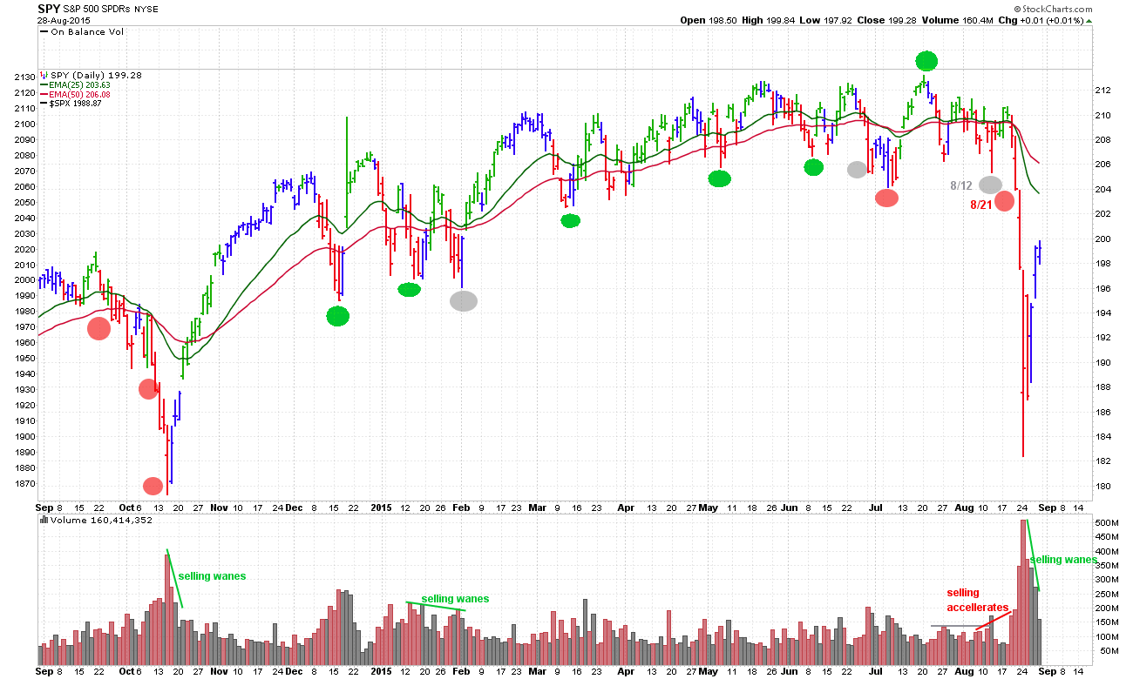
Task: Click the Chg +0.01 (+0.01%) value
Action: (x=1044, y=20)
